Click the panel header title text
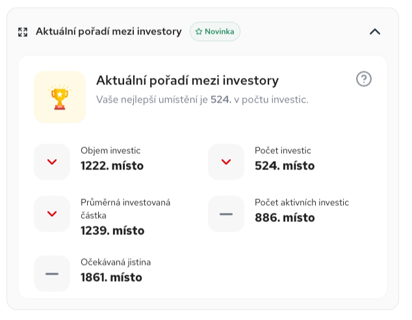Image resolution: width=412 pixels, height=320 pixels. [x=109, y=32]
